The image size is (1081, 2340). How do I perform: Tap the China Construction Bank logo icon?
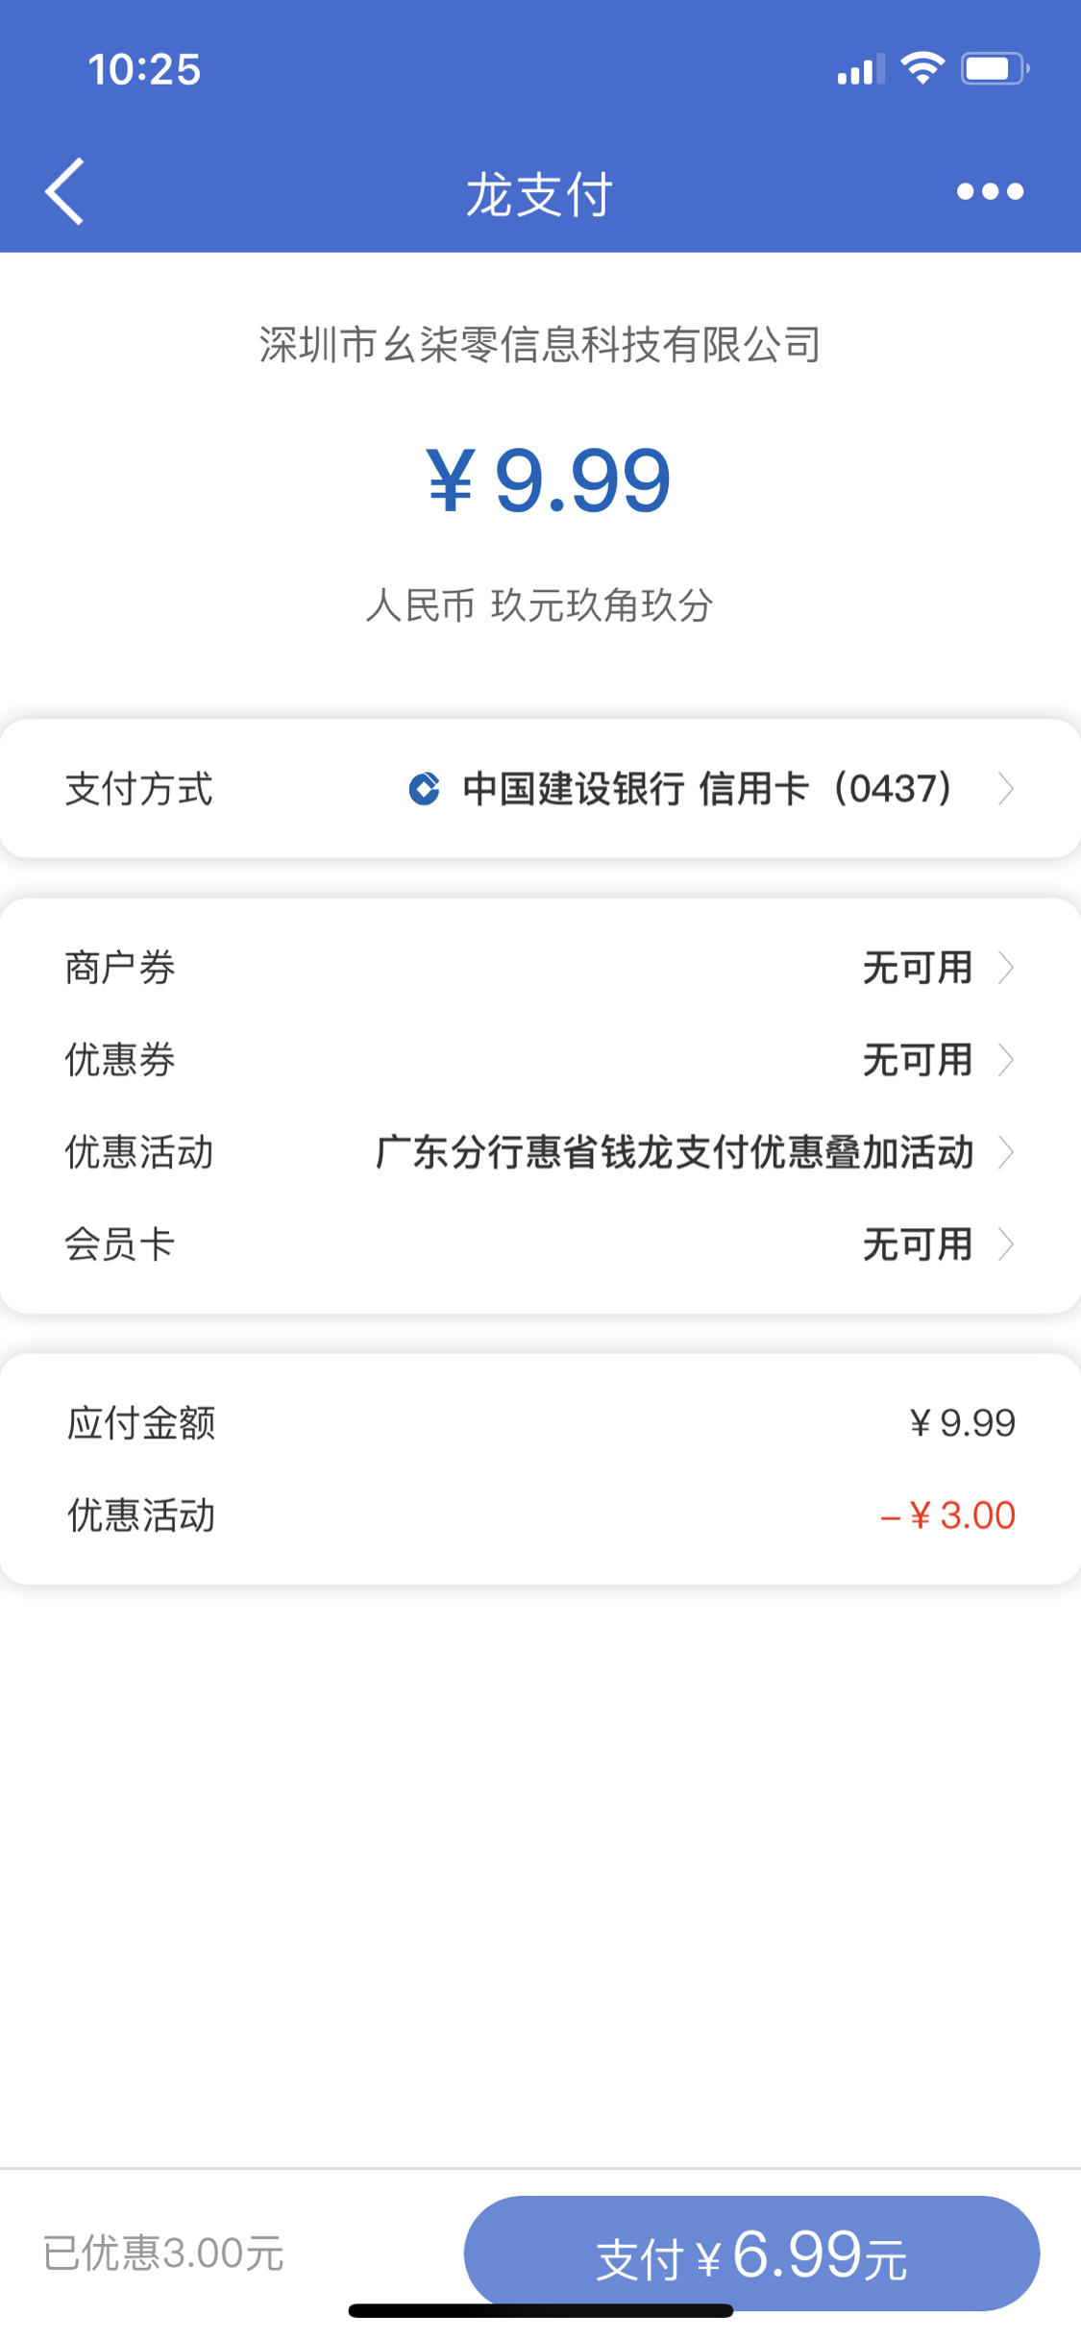(424, 789)
